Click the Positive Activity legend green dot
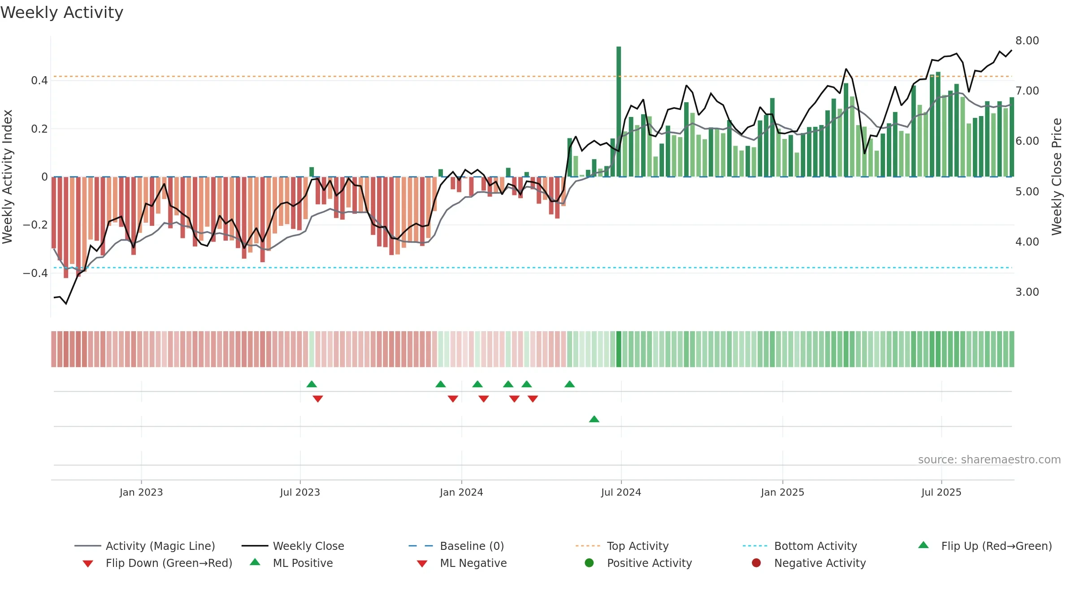The height and width of the screenshot is (605, 1076). pos(590,563)
